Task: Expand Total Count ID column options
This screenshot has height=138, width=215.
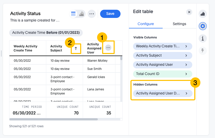Action: pos(162,74)
